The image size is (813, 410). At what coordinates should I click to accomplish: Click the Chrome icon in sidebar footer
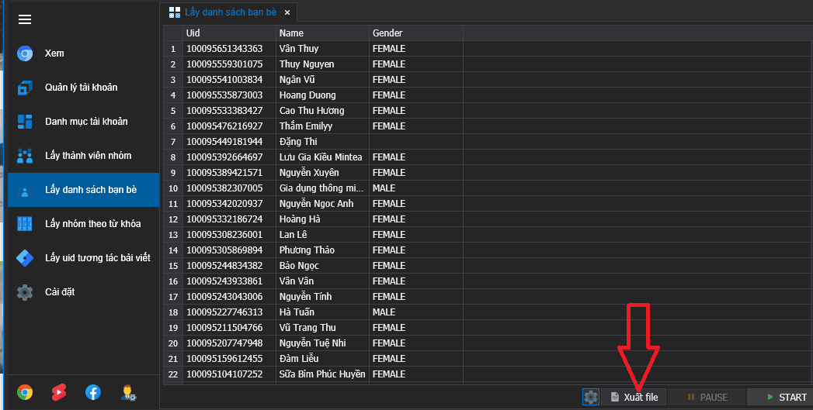click(x=25, y=392)
